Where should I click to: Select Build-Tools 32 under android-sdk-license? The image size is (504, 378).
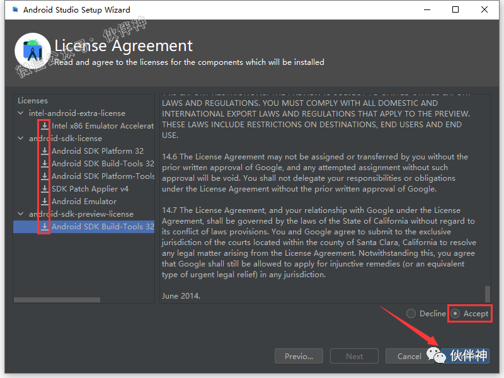tap(103, 163)
